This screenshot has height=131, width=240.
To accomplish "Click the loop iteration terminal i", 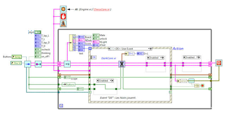I will (x=61, y=106).
